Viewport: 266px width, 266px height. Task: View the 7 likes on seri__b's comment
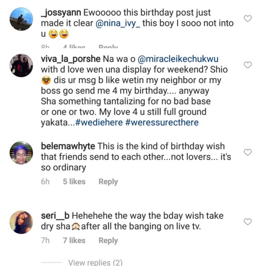(x=74, y=241)
